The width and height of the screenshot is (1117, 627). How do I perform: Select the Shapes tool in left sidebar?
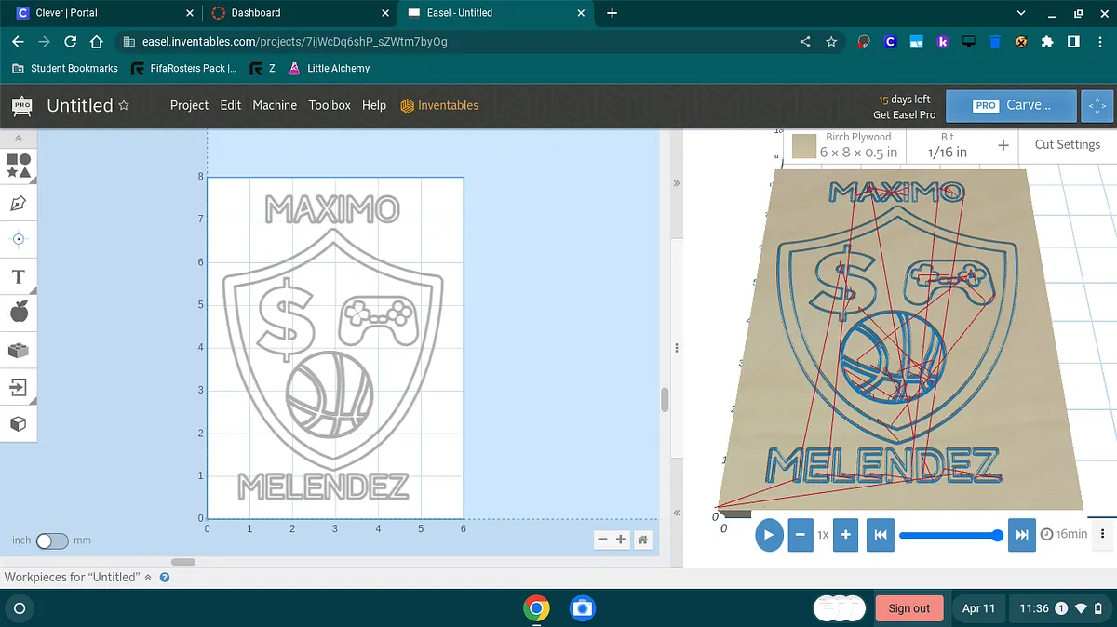[19, 166]
